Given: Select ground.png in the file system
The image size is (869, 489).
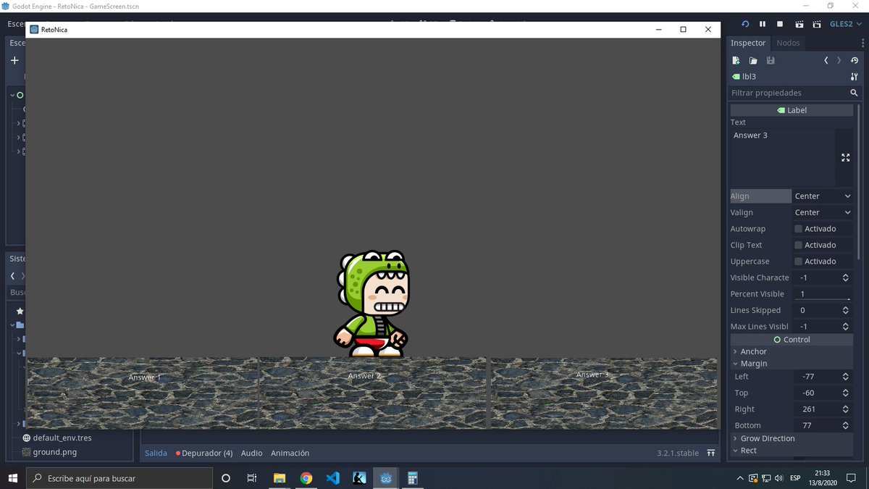Looking at the screenshot, I should (55, 452).
